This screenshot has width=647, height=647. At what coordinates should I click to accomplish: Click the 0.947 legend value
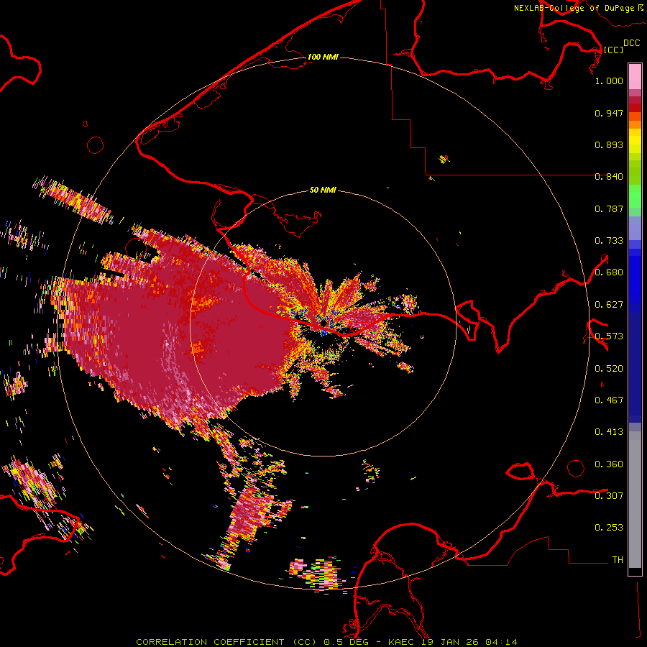pos(609,113)
